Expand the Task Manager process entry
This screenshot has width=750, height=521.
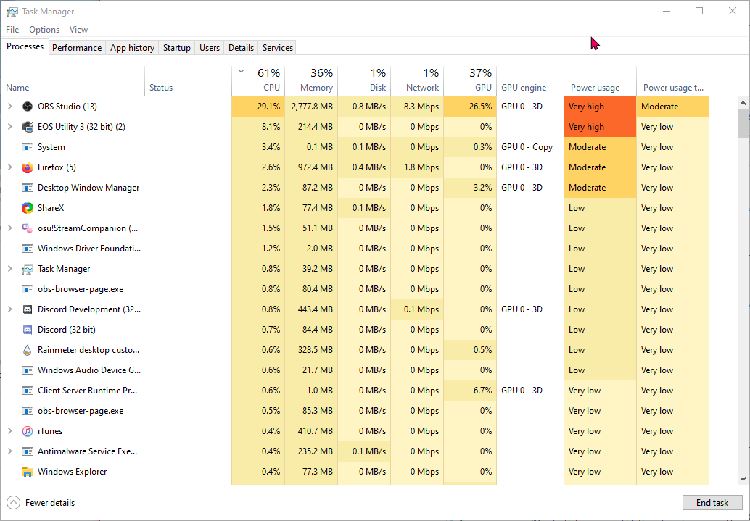(x=9, y=269)
